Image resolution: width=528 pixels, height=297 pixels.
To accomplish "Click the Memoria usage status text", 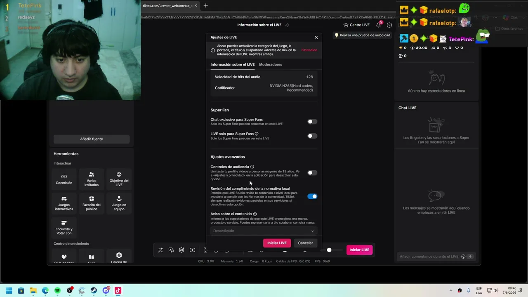I will click(232, 261).
